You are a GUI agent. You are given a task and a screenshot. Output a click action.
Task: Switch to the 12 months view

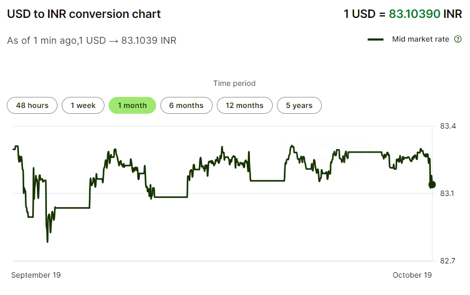coord(245,105)
